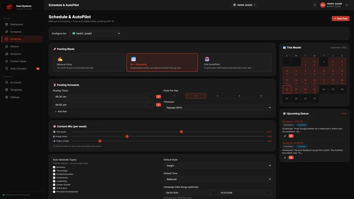Open calendar picker for end date 10/31/2026
The height and width of the screenshot is (199, 354).
coord(268,193)
